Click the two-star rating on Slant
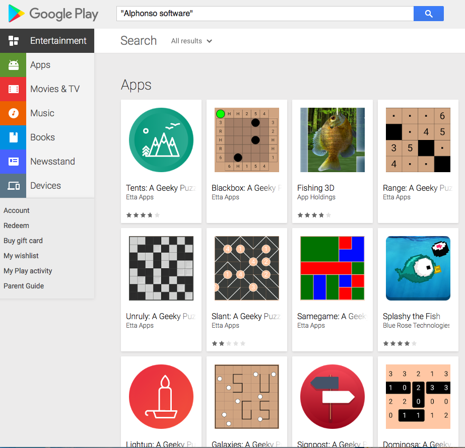Viewport: 465px width, 448px height. click(x=229, y=343)
